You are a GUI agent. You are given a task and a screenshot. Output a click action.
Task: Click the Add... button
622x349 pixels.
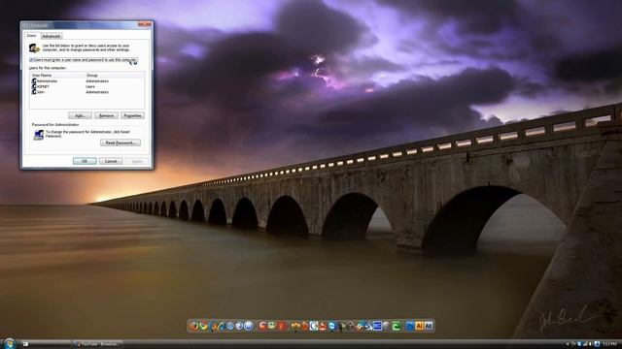(80, 115)
